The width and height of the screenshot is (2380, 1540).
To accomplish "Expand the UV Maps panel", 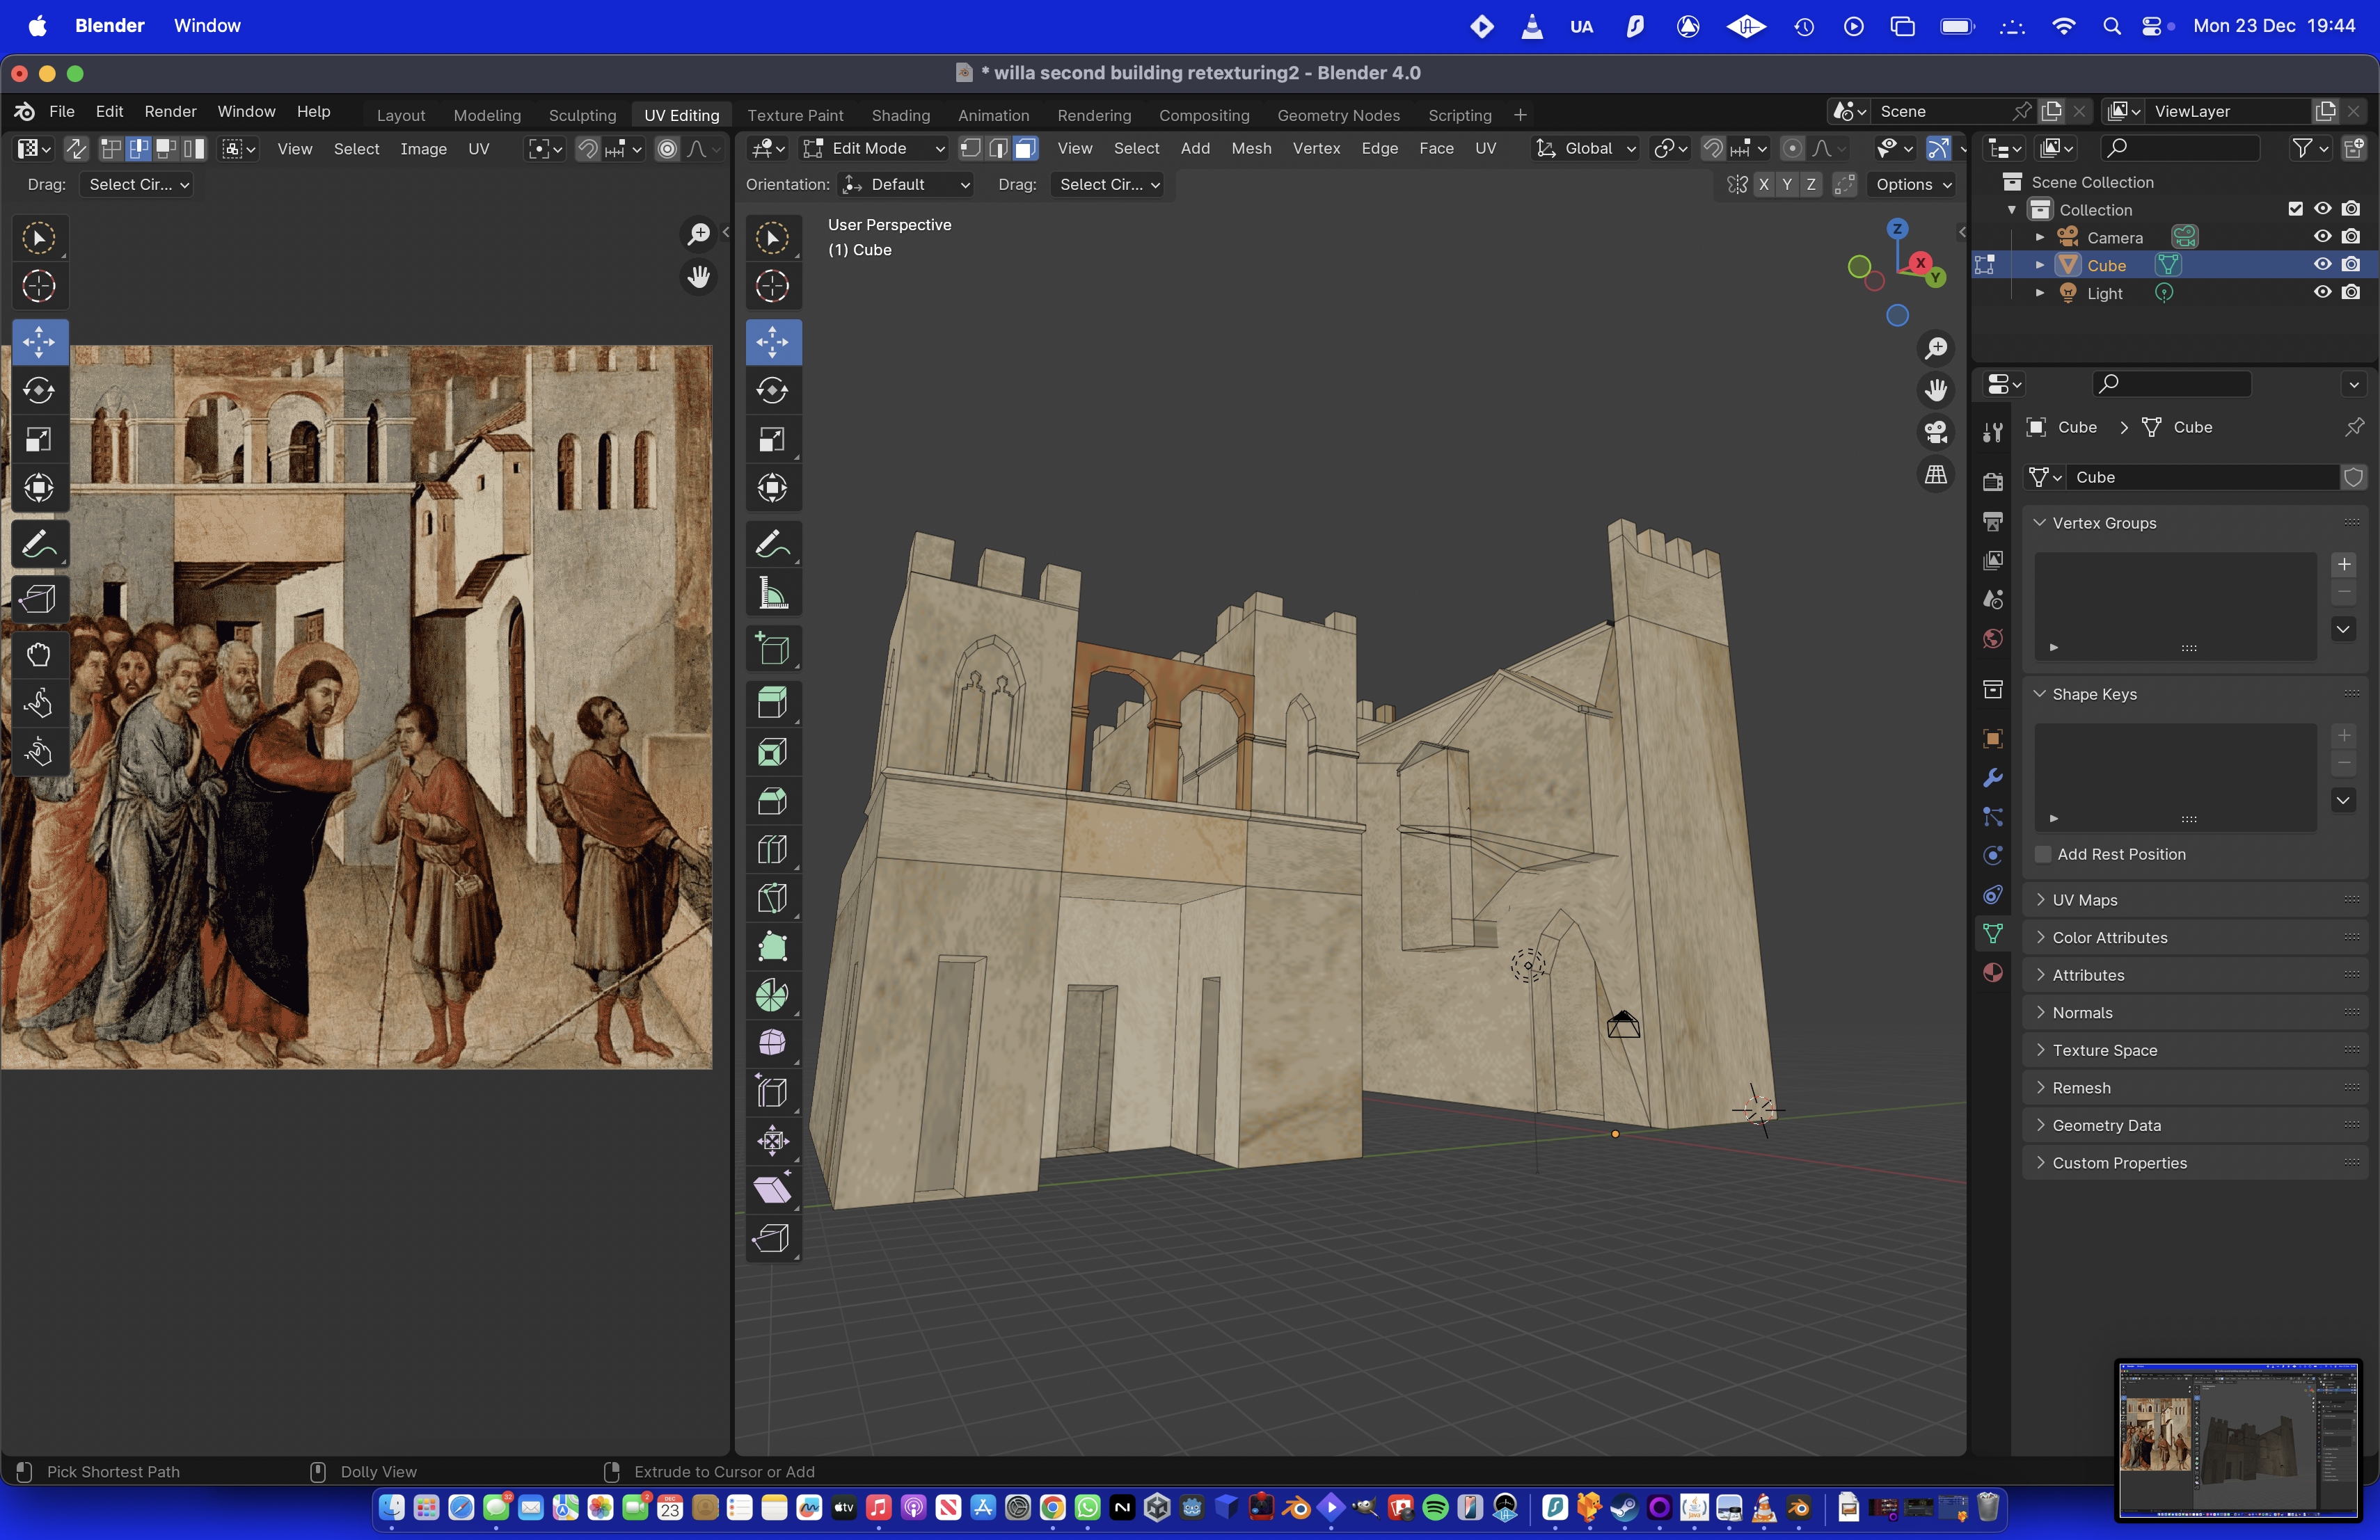I will pyautogui.click(x=2084, y=899).
